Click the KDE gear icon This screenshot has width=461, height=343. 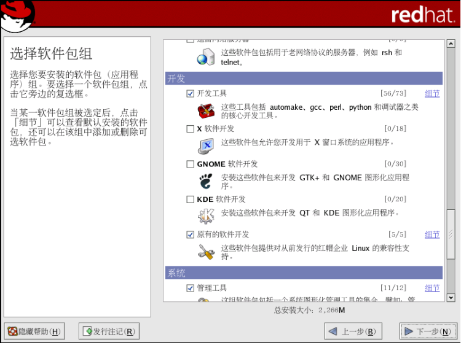[206, 216]
